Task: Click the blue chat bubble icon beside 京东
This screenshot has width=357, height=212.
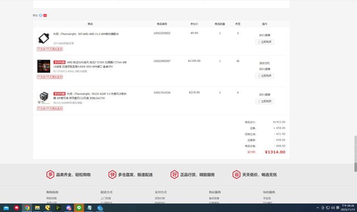Action: click(41, 15)
